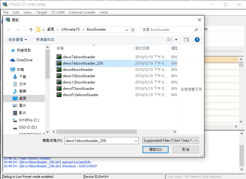
Task: Open the External Loader menu
Action: click(82, 12)
